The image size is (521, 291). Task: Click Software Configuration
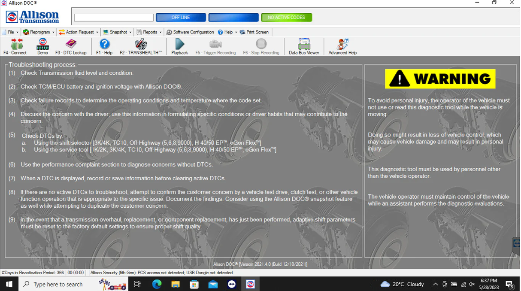tap(190, 32)
